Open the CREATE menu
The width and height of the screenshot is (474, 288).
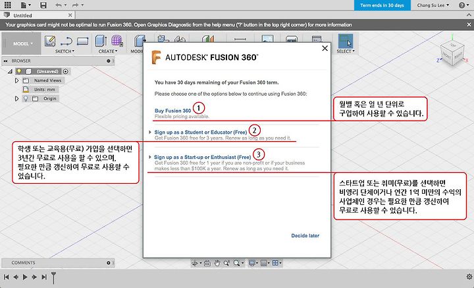(x=108, y=51)
